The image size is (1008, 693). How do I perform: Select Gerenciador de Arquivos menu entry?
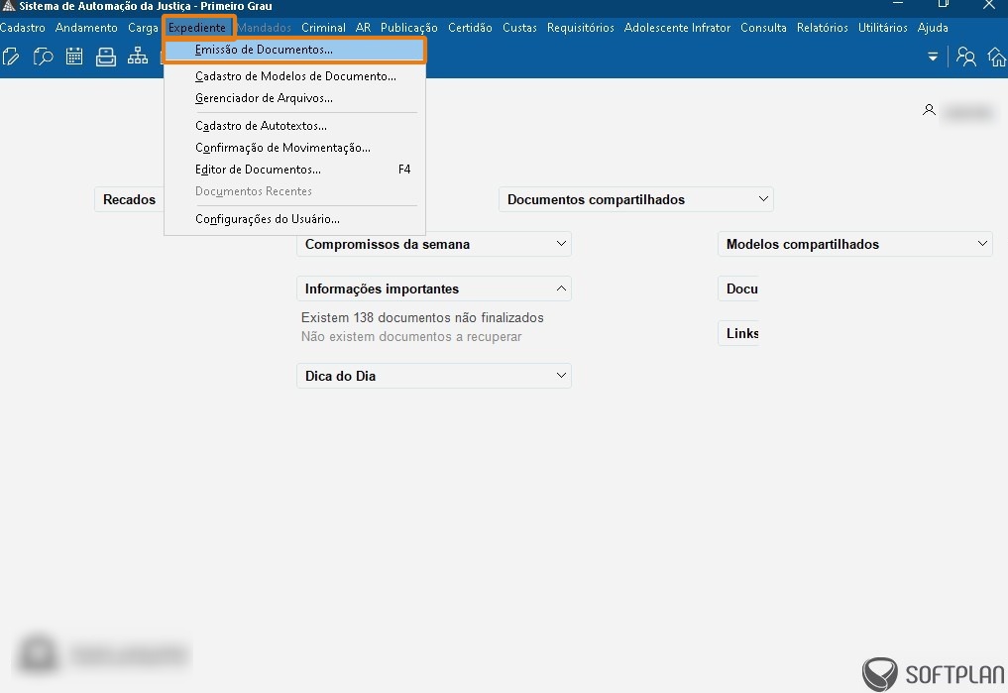(x=295, y=98)
